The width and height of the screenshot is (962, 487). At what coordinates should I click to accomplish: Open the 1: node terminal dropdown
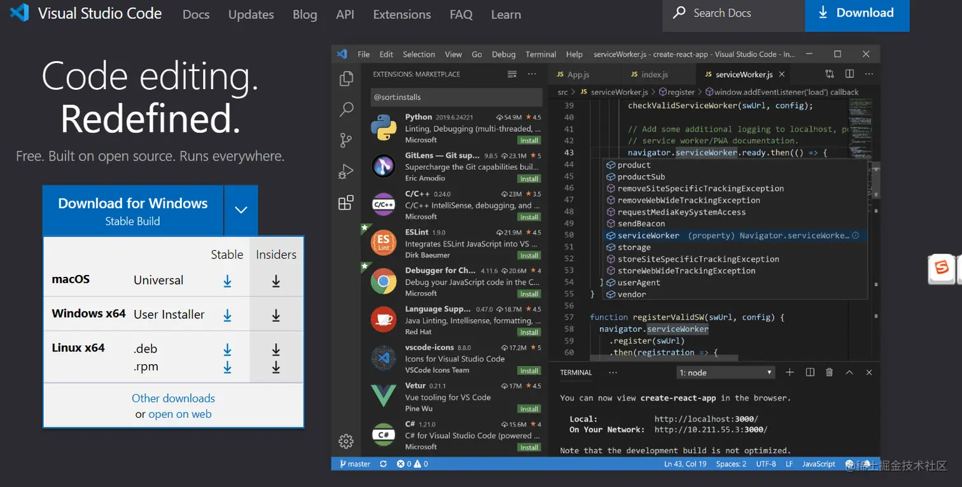click(726, 372)
